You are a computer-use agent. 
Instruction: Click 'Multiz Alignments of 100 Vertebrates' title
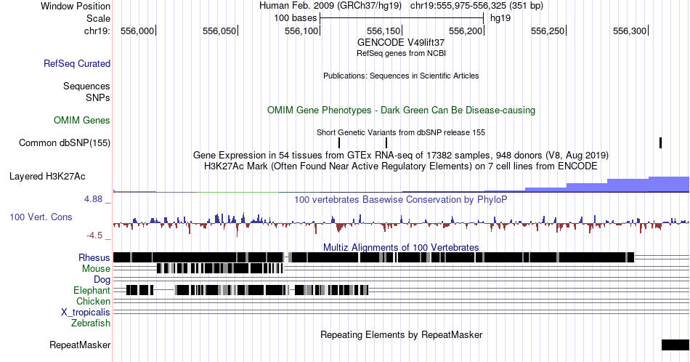(x=401, y=247)
